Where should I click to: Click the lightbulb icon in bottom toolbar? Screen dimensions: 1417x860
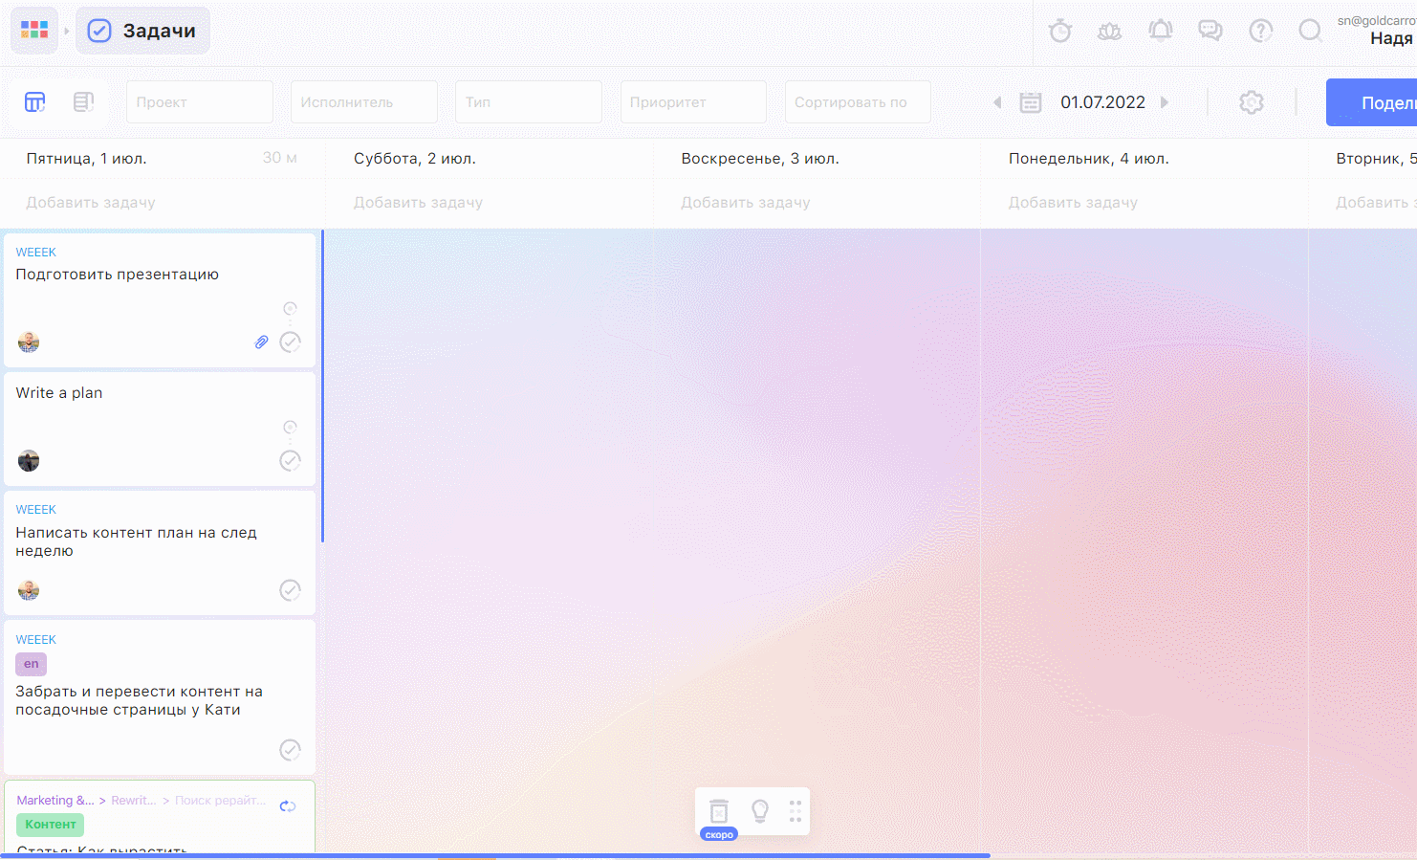click(760, 811)
